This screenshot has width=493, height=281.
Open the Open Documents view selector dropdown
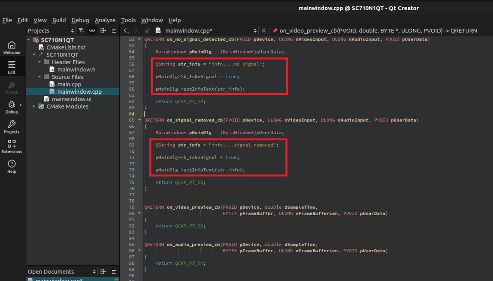tap(62, 272)
